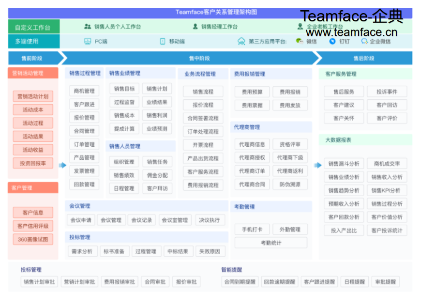Screen dimensions: 421x292
Task: Click the 销售漏斗分析 report
Action: point(344,164)
